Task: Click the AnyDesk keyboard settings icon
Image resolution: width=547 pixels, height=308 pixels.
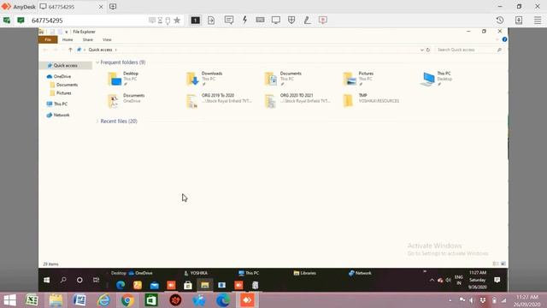Action: click(x=260, y=20)
